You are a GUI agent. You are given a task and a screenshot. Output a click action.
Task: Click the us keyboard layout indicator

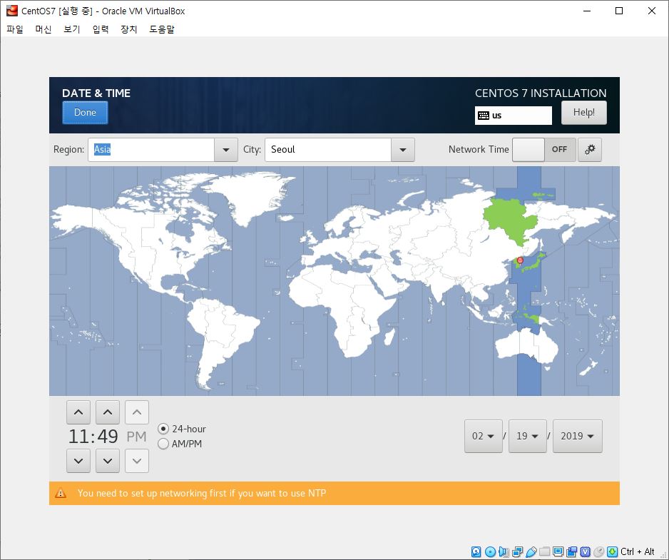(x=514, y=116)
